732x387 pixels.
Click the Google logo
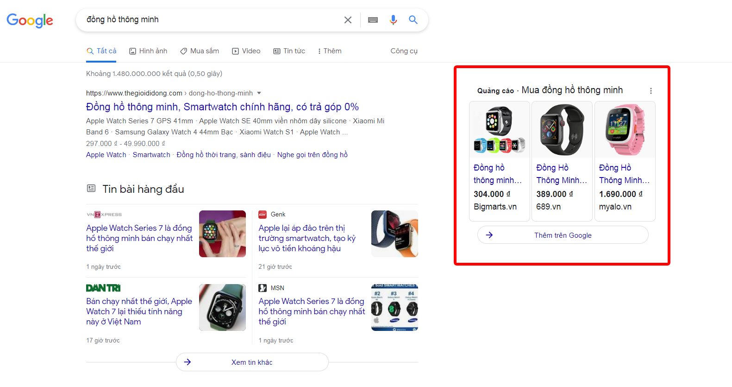[30, 20]
